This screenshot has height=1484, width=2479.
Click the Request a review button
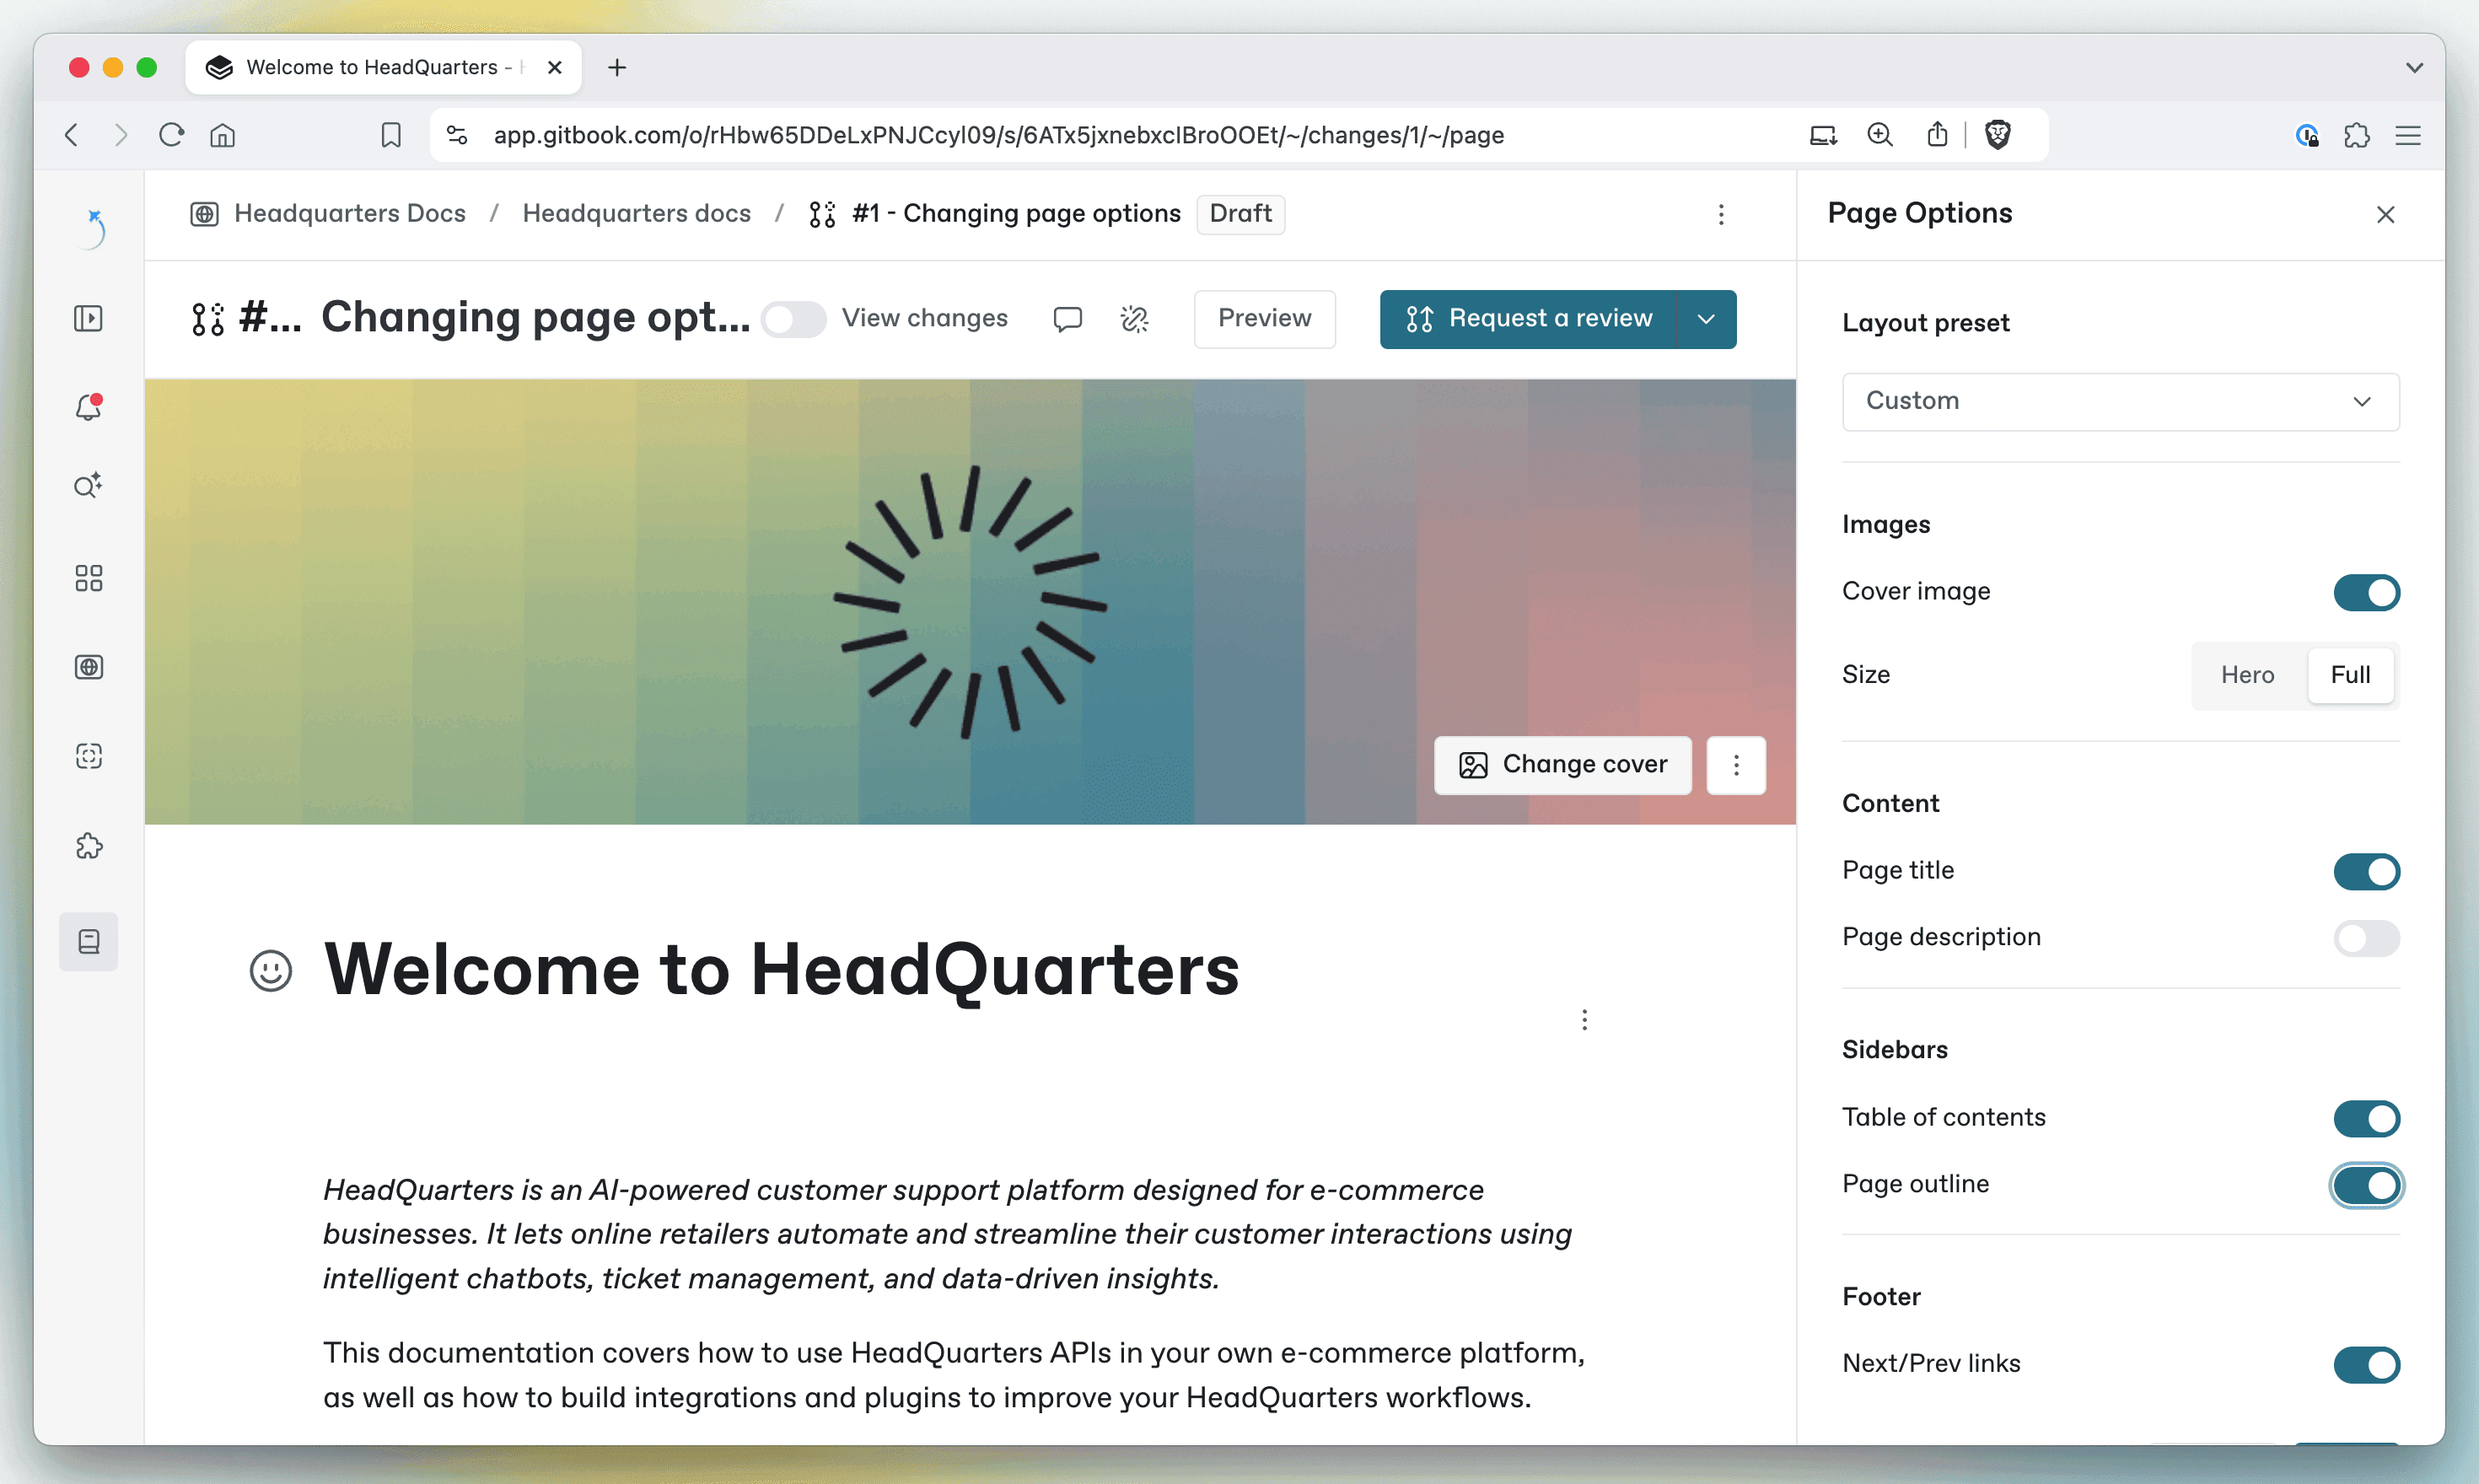coord(1527,319)
